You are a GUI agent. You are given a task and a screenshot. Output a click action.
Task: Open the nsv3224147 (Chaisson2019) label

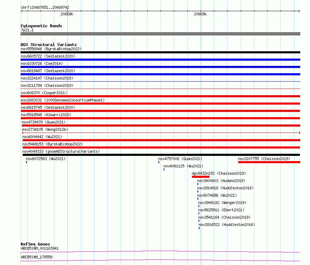point(47,78)
